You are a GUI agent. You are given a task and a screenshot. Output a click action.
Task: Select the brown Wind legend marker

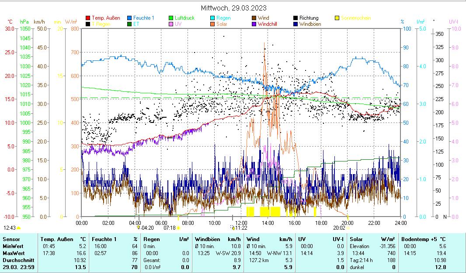[x=254, y=18]
